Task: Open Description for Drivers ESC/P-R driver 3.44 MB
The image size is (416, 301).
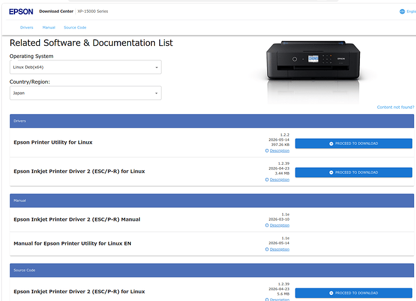Action: pyautogui.click(x=280, y=179)
